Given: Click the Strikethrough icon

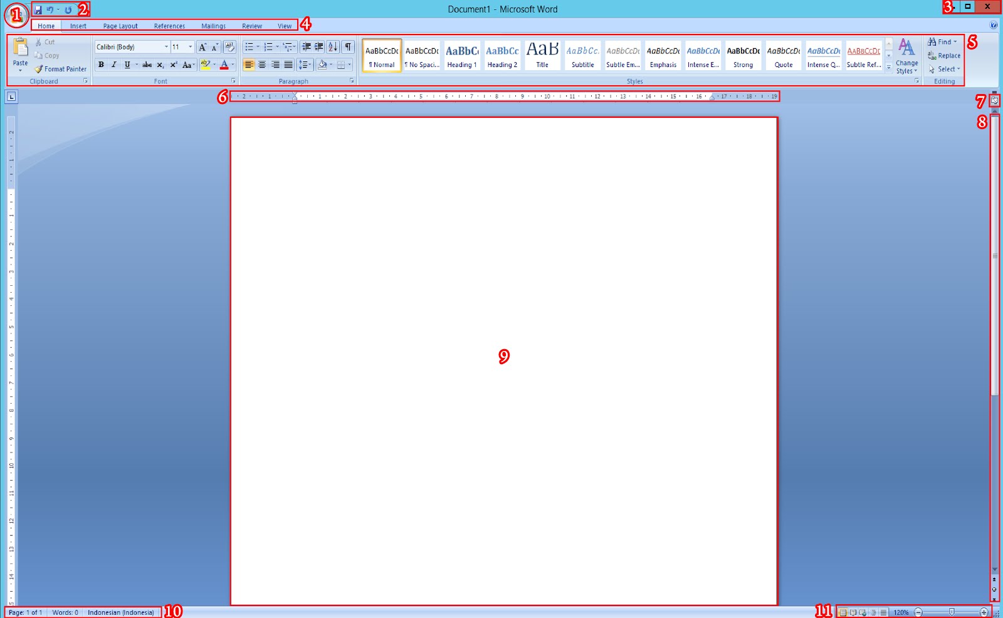Looking at the screenshot, I should coord(147,65).
